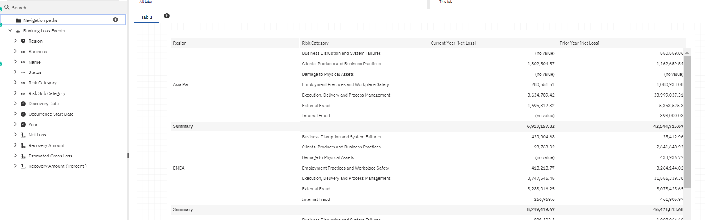Select value 46,471,813.68 in EMEA Summary
Image resolution: width=705 pixels, height=220 pixels.
[x=668, y=209]
